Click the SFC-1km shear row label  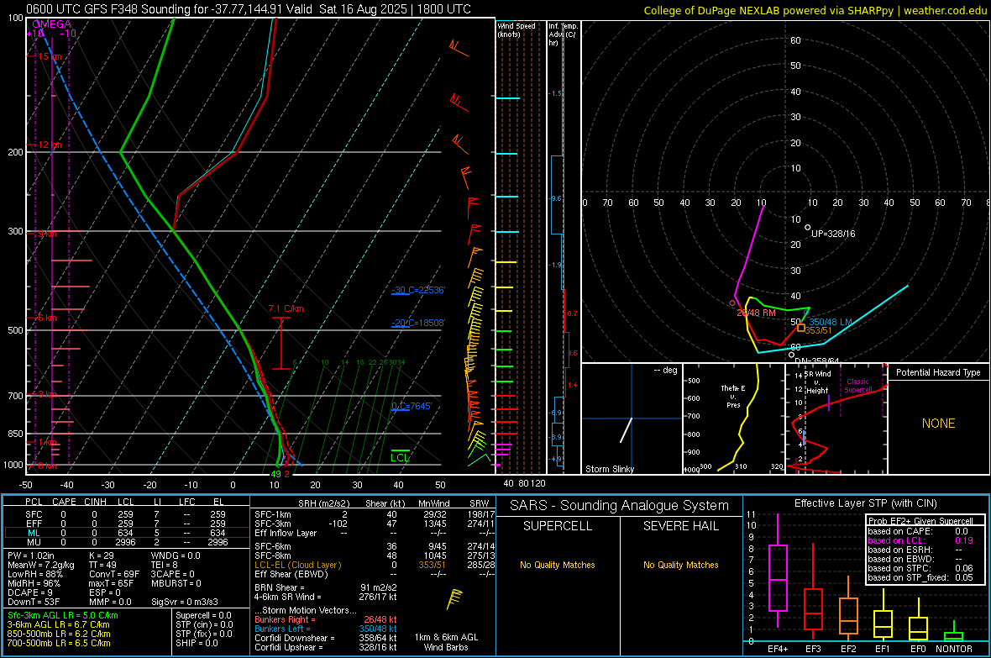pos(273,514)
